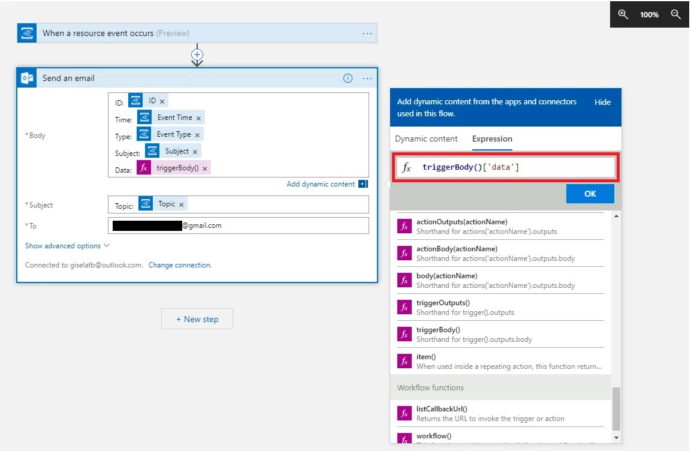This screenshot has width=691, height=451.
Task: Select the ID dynamic content token
Action: (x=148, y=101)
